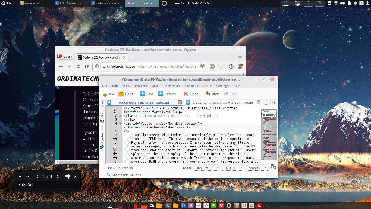Screen dimensions: 371x209
Task: Select the Fedora 22 Review tab in Opera
Action: [102, 57]
